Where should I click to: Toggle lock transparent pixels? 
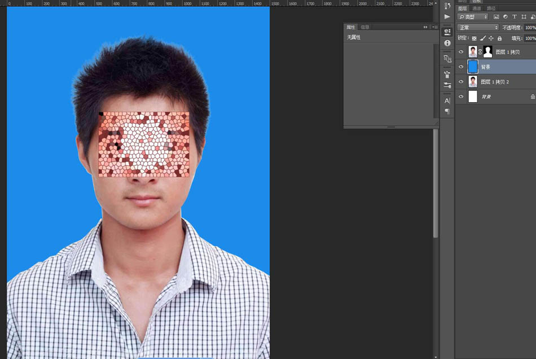pyautogui.click(x=474, y=38)
